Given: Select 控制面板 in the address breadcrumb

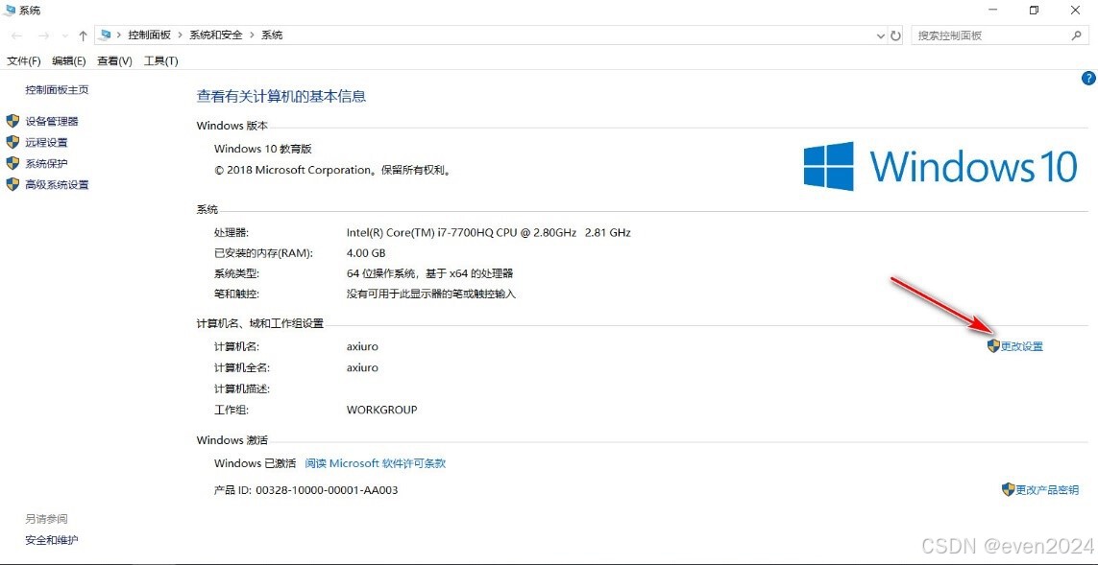Looking at the screenshot, I should pos(149,35).
